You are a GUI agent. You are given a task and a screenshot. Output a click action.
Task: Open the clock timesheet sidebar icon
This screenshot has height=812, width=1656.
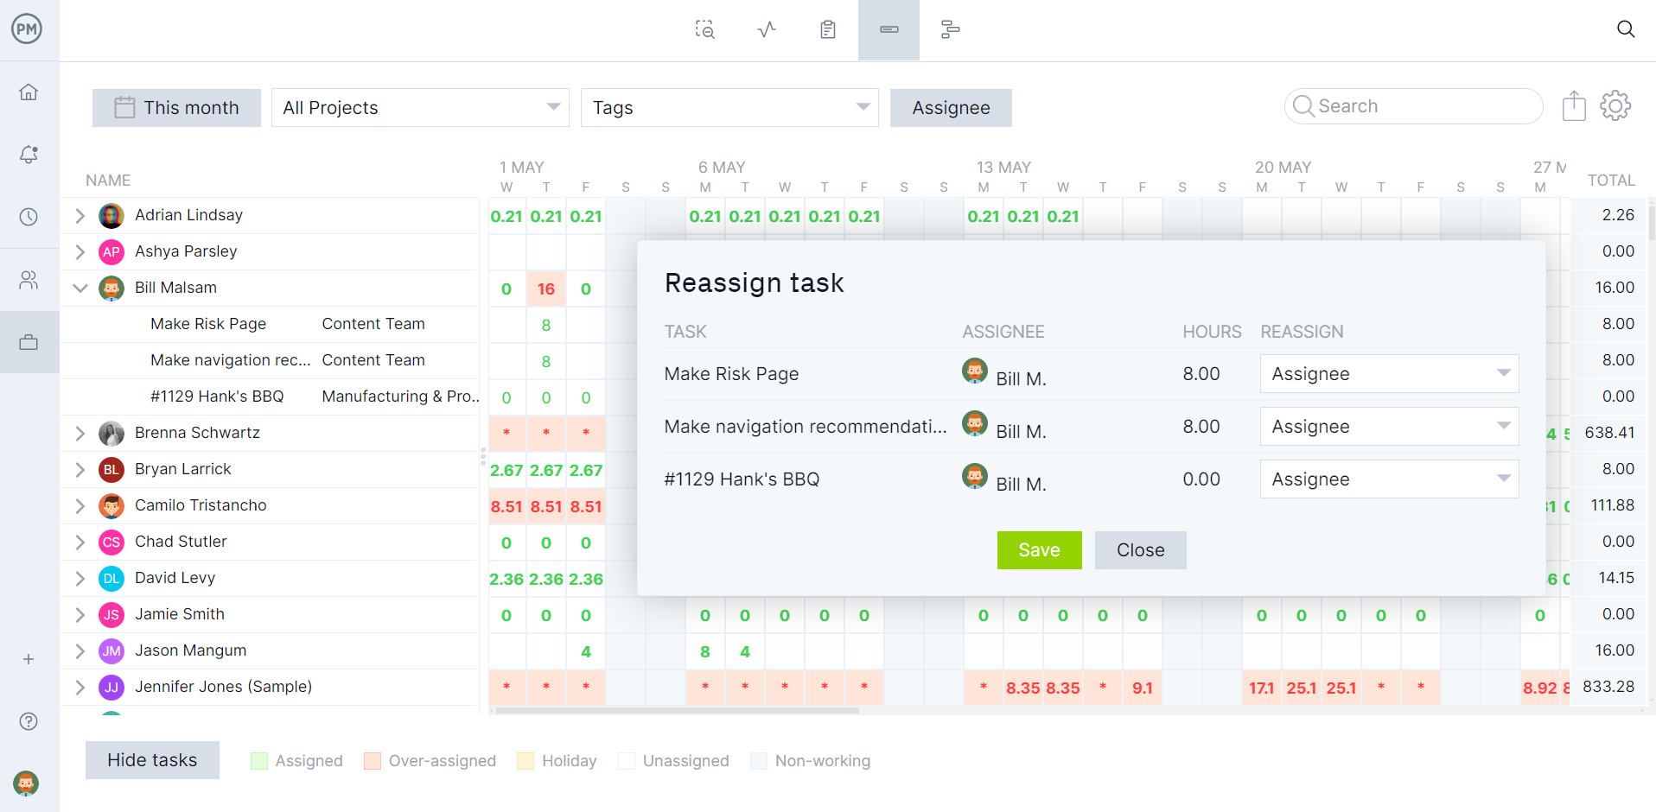point(29,217)
